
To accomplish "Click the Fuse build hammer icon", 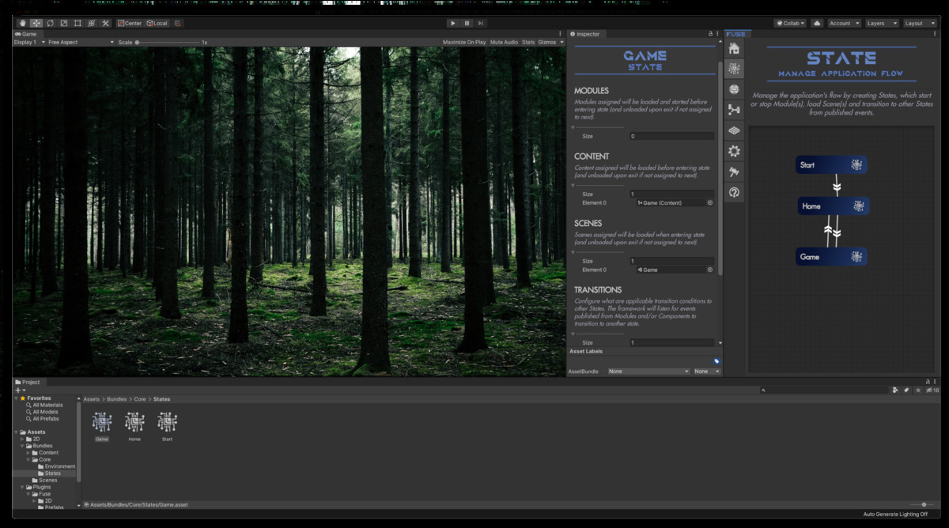I will coord(734,172).
